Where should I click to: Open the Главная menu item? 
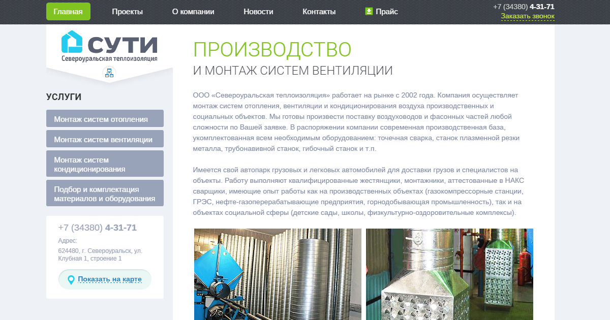[x=68, y=11]
